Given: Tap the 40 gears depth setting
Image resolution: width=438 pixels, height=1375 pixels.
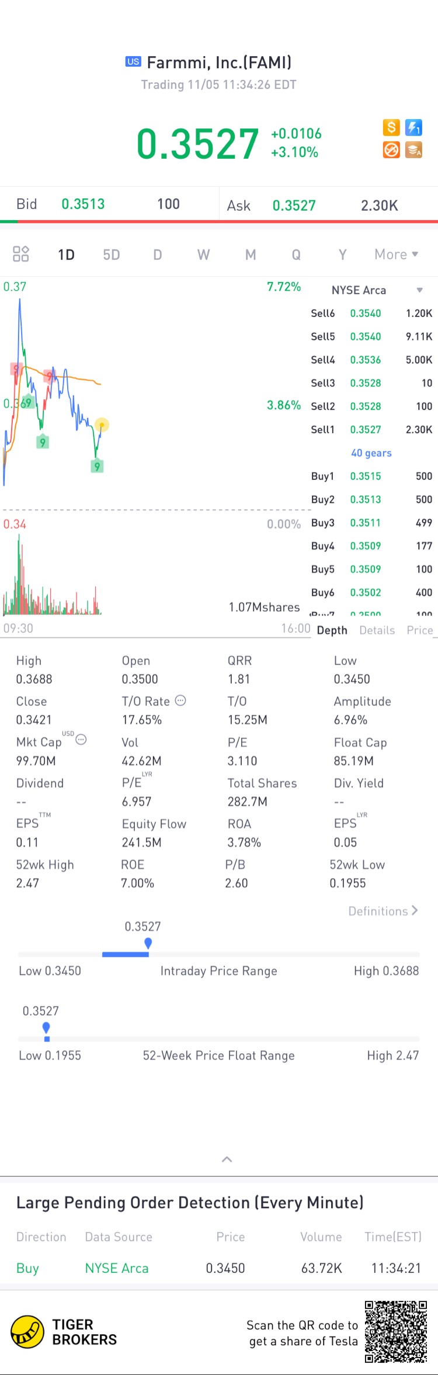Looking at the screenshot, I should (x=371, y=453).
